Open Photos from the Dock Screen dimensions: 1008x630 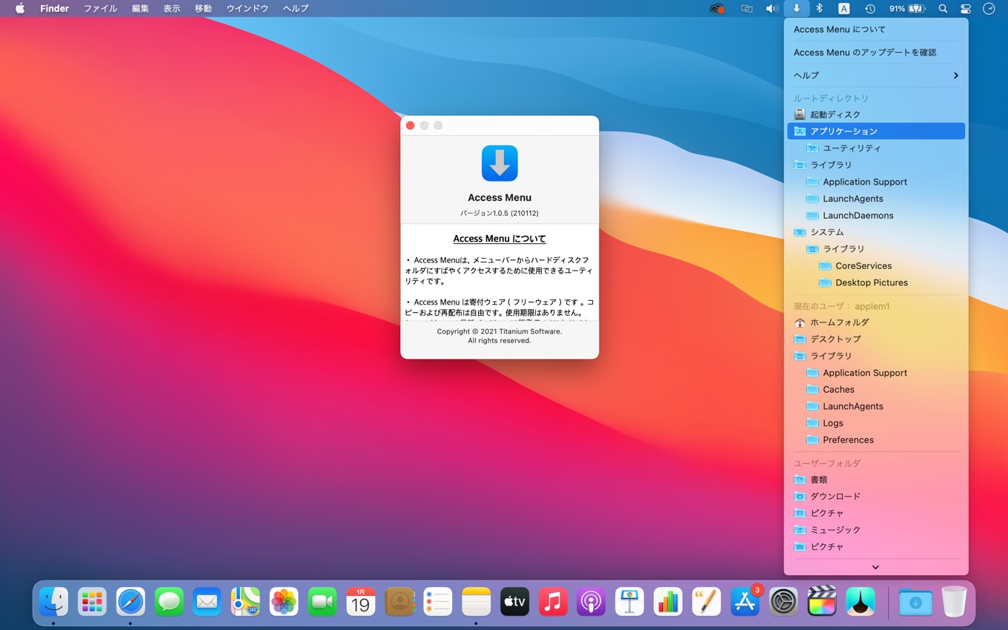click(x=284, y=601)
